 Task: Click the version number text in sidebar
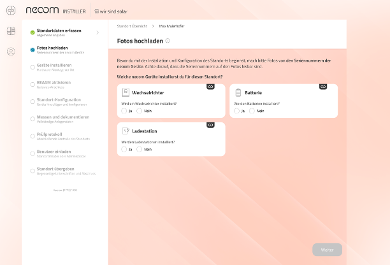pos(65,190)
